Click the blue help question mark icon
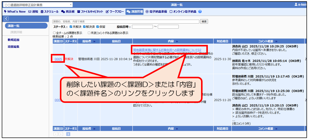 pyautogui.click(x=200, y=12)
